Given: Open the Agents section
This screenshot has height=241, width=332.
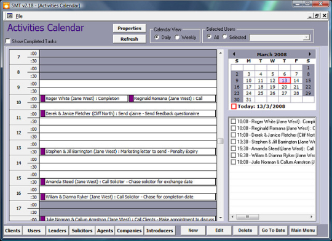Looking at the screenshot, I should click(105, 231).
